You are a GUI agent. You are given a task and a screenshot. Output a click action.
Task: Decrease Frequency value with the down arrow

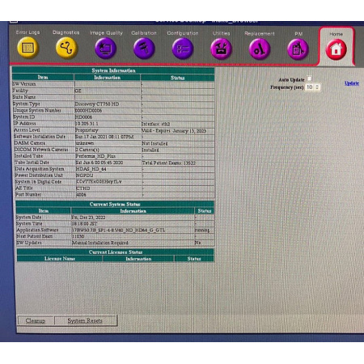point(317,89)
